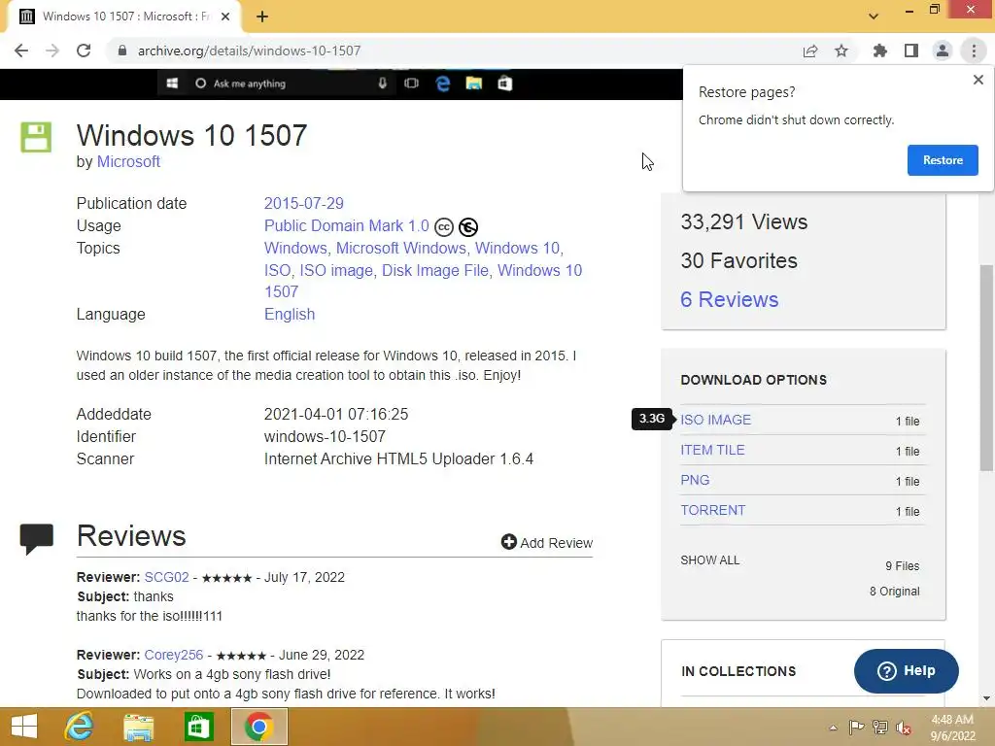Viewport: 995px width, 746px height.
Task: Click the green floppy disk software icon
Action: point(36,137)
